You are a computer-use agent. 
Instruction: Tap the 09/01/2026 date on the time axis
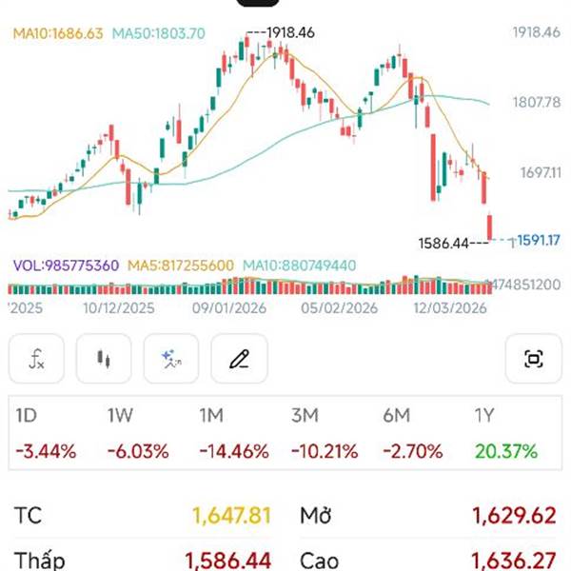tap(229, 308)
